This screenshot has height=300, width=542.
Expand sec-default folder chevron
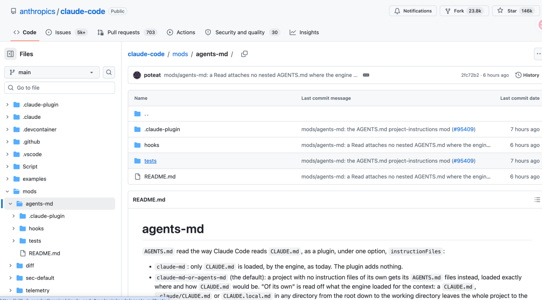pyautogui.click(x=11, y=278)
